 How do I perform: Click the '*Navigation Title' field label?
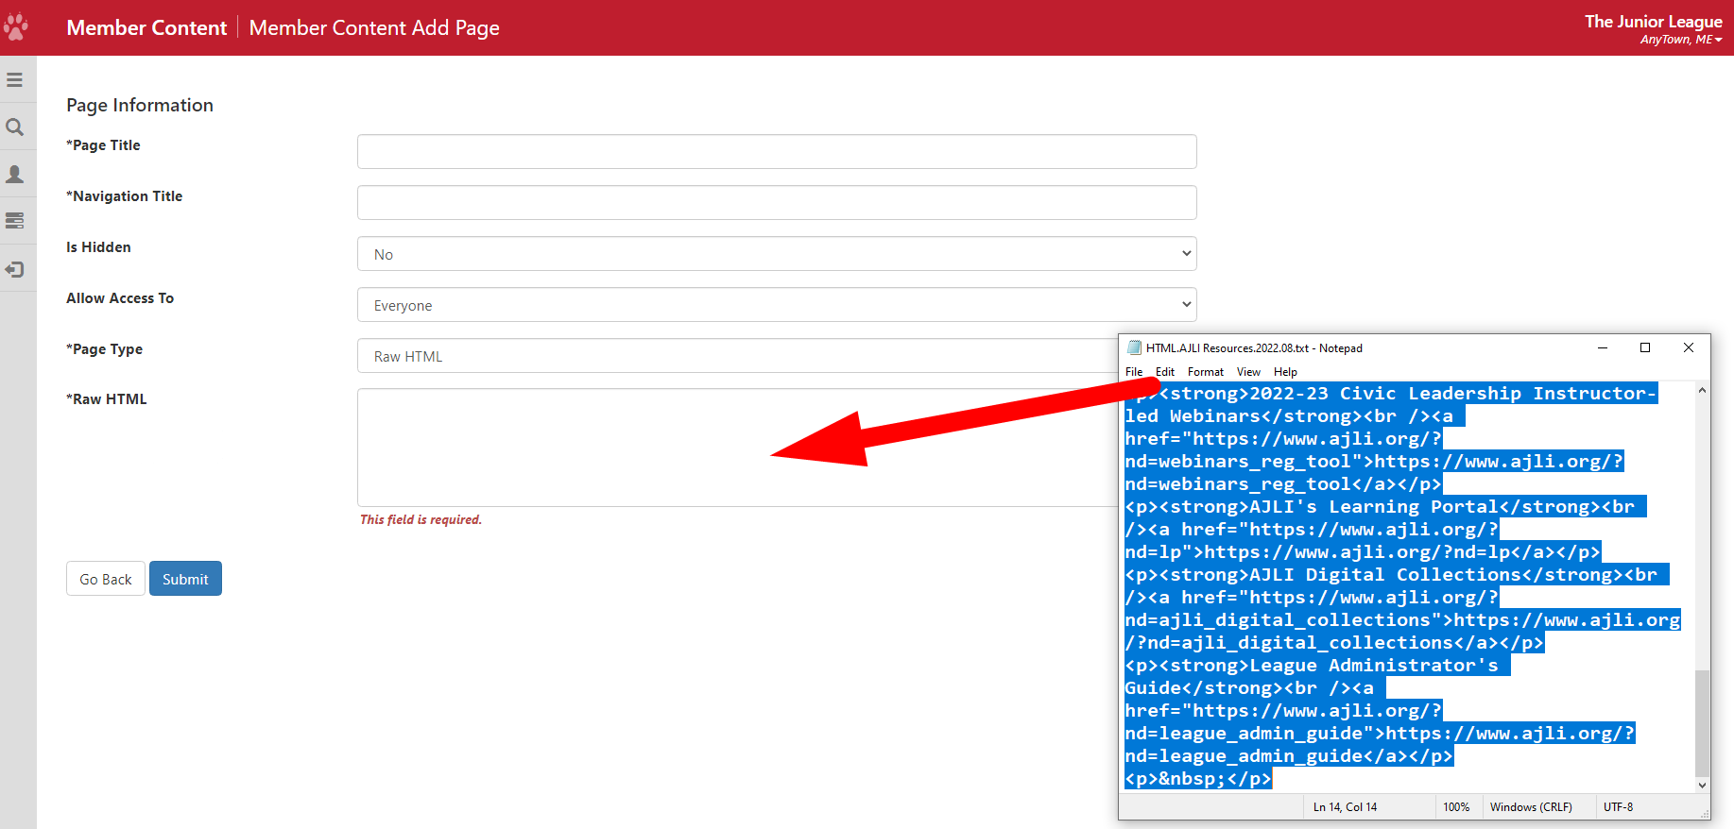pos(125,196)
